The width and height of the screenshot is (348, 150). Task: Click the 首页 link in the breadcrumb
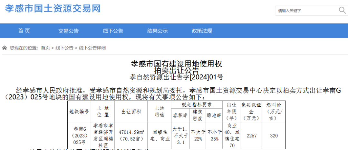point(45,48)
